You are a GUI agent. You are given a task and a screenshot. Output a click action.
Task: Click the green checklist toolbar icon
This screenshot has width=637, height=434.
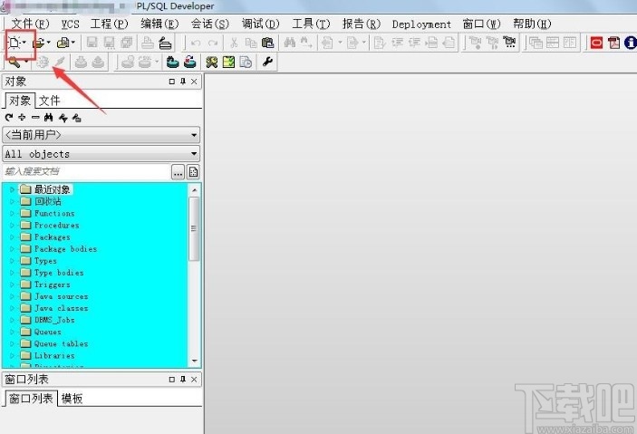(x=228, y=63)
